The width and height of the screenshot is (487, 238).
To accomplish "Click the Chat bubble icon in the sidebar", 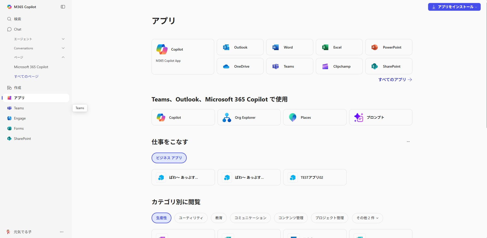I will click(9, 29).
